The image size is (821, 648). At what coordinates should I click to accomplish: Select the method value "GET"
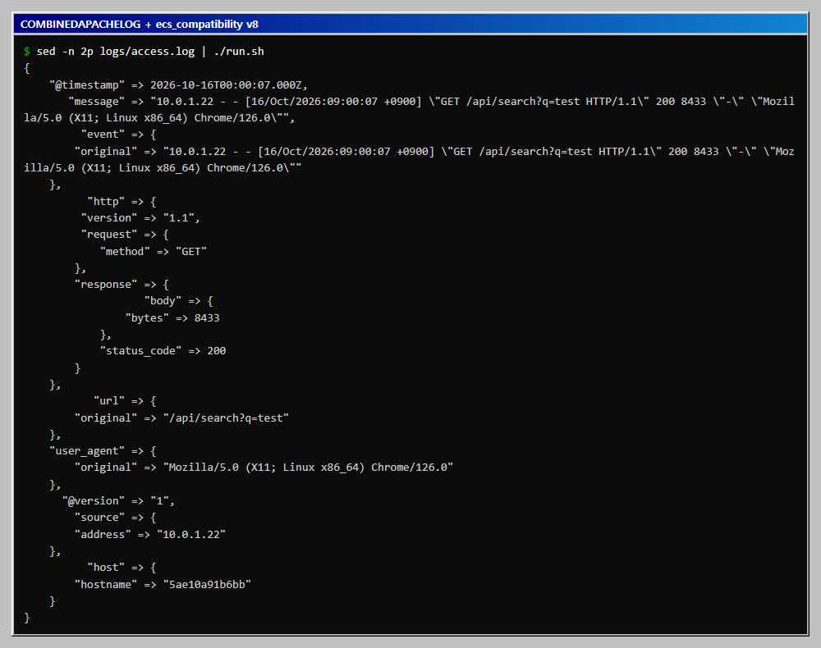[191, 252]
